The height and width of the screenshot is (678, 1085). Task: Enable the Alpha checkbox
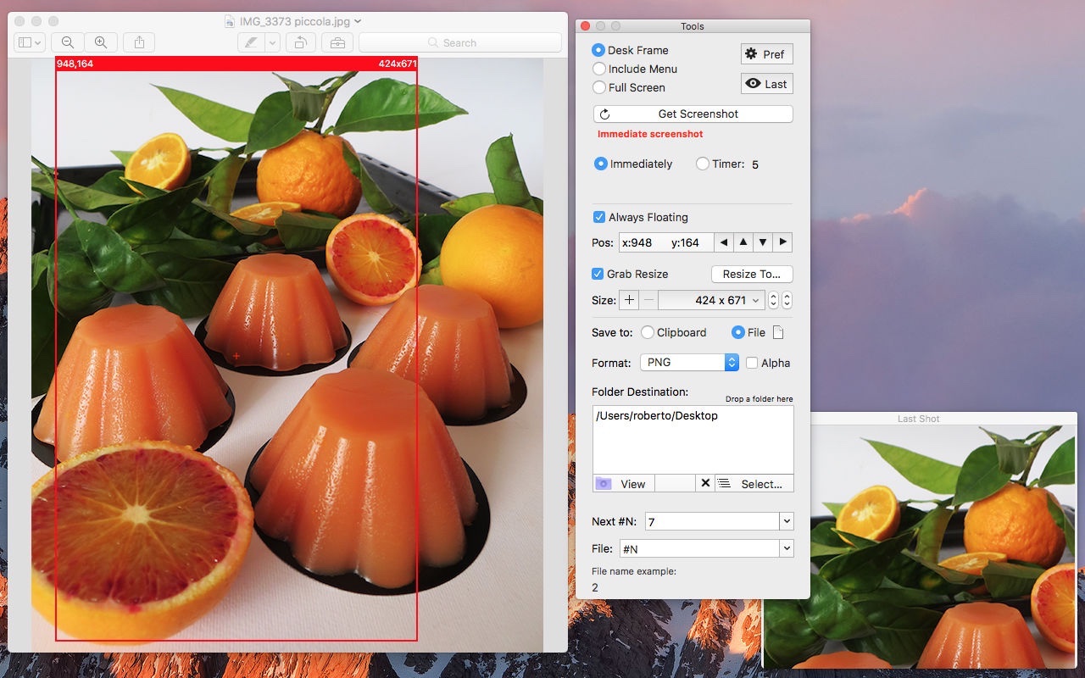(x=752, y=363)
